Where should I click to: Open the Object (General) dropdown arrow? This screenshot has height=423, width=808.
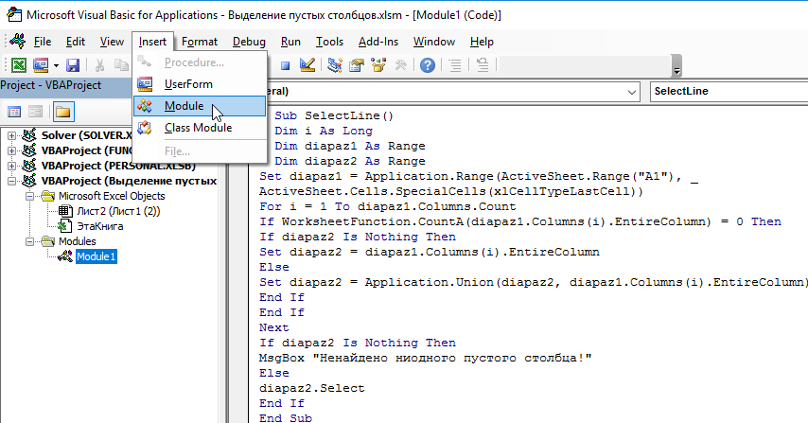click(632, 92)
